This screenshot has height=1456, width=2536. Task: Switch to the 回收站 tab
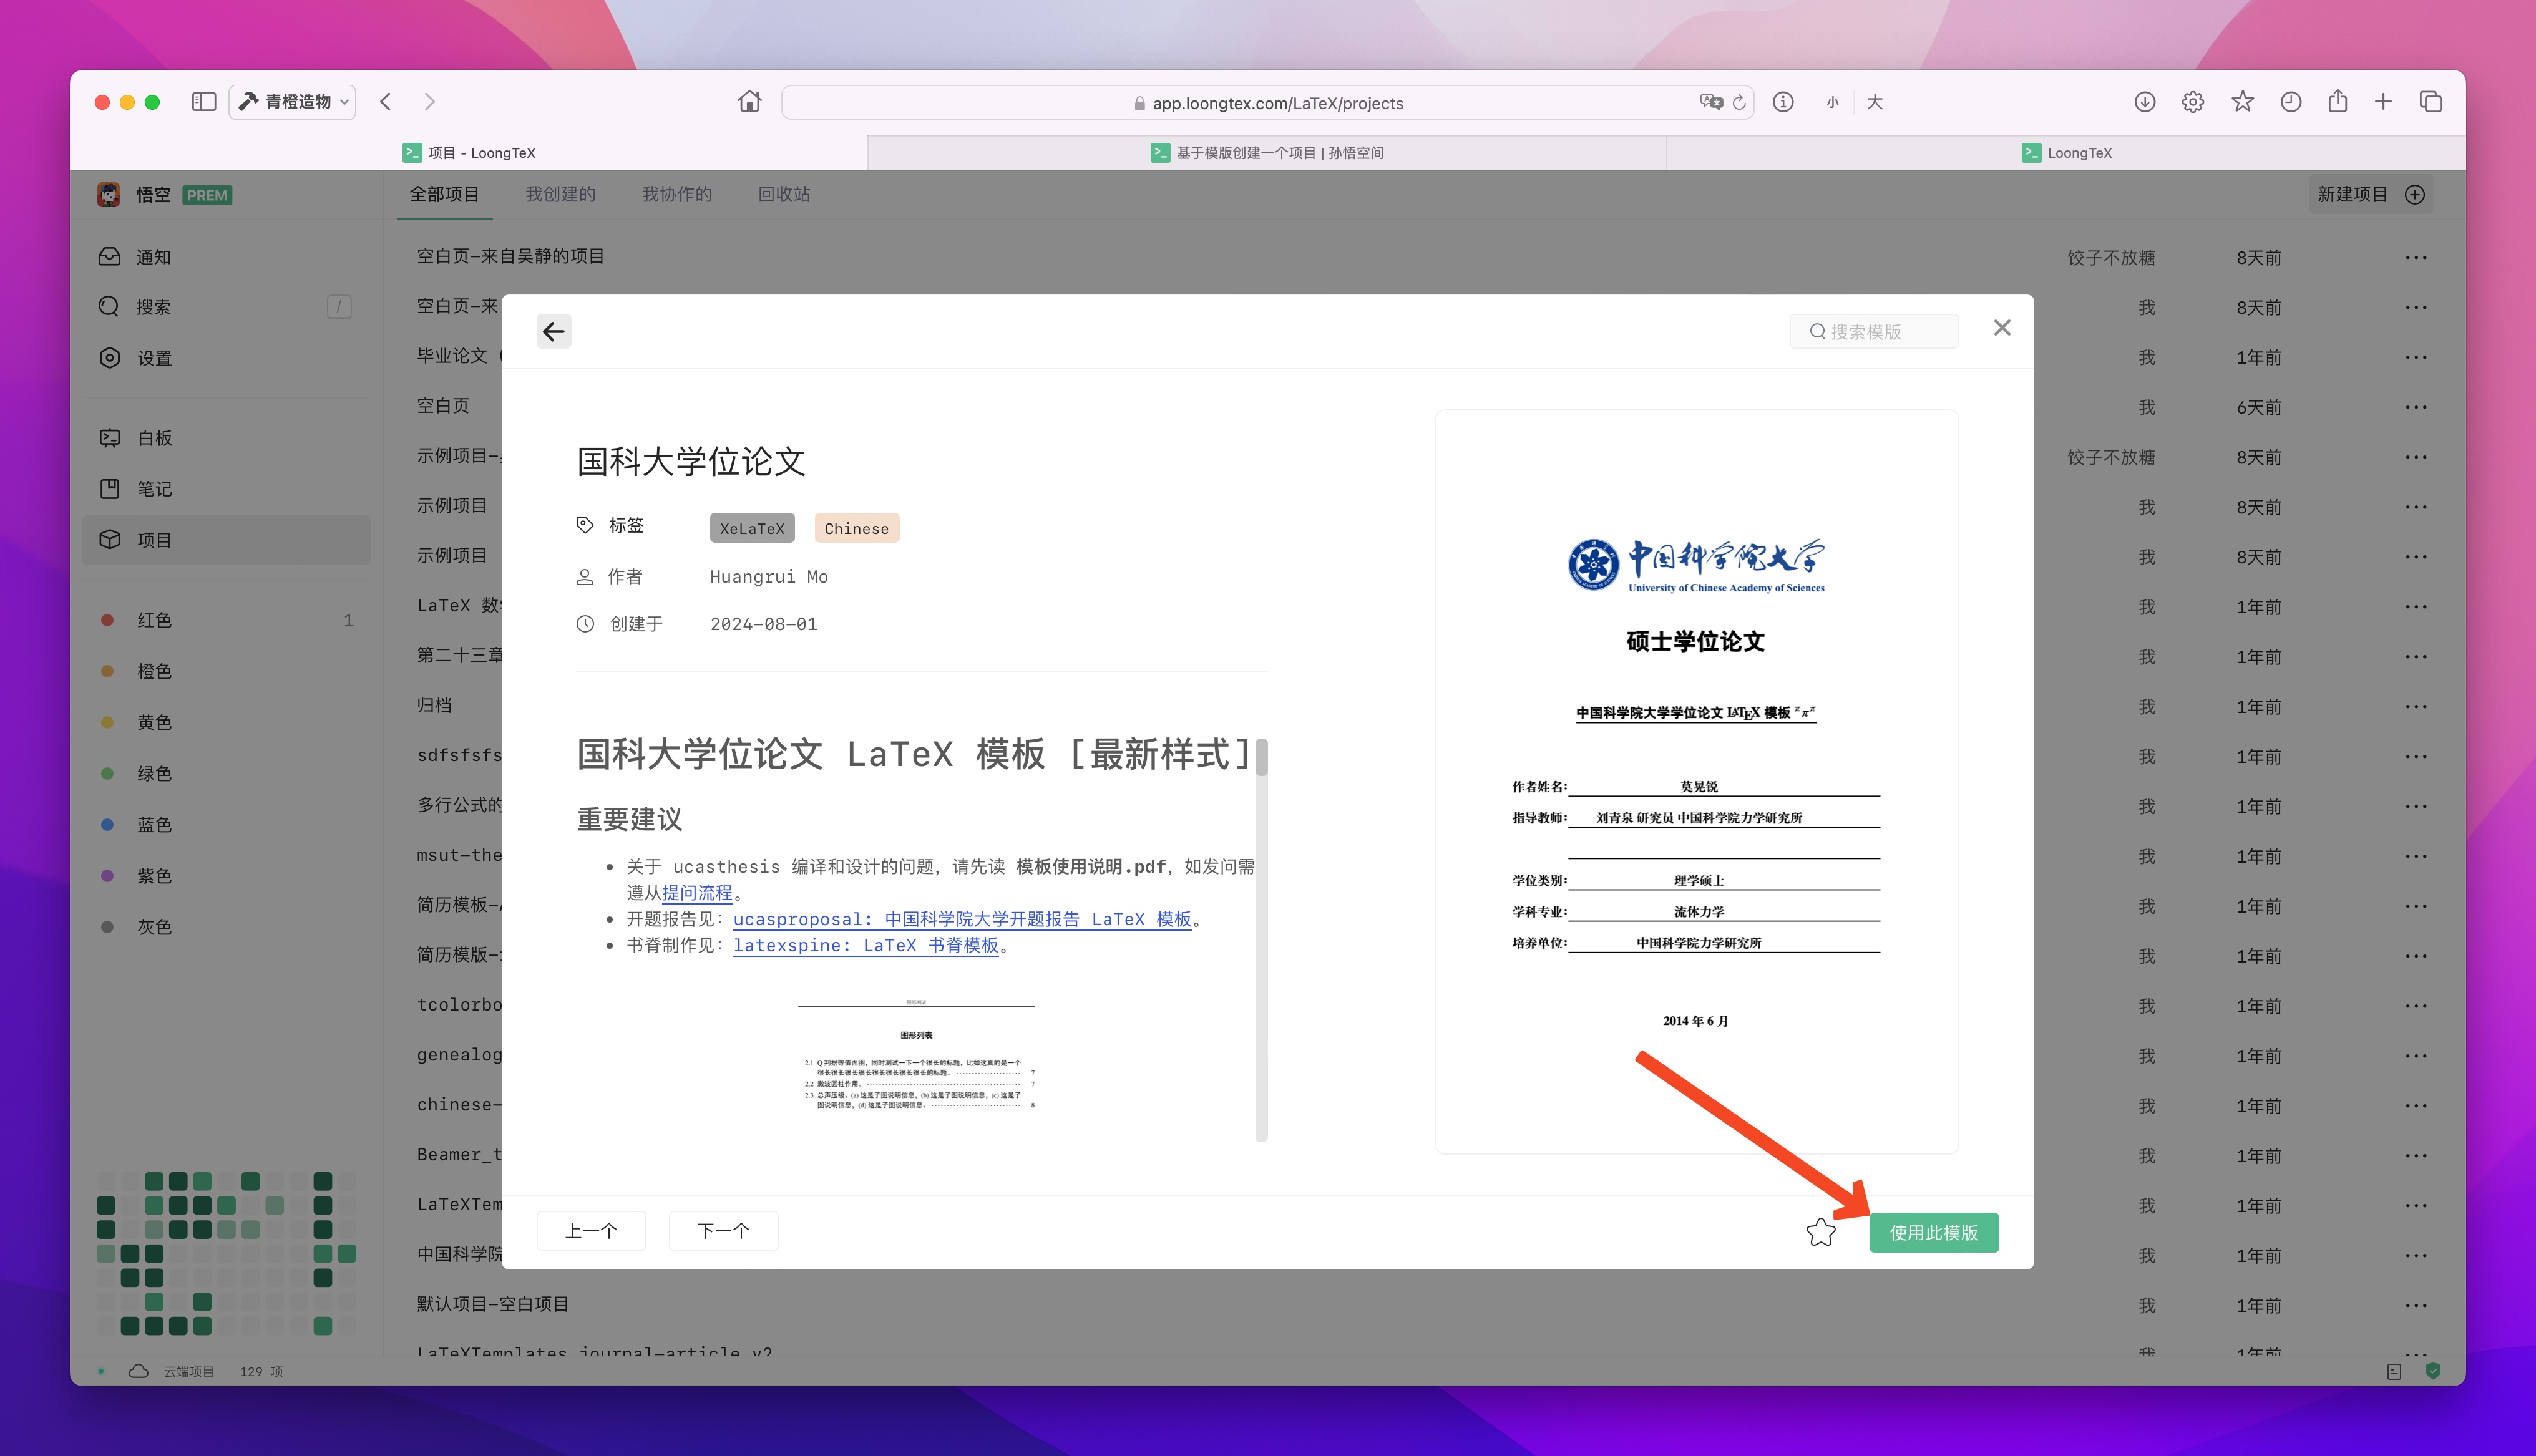click(785, 193)
